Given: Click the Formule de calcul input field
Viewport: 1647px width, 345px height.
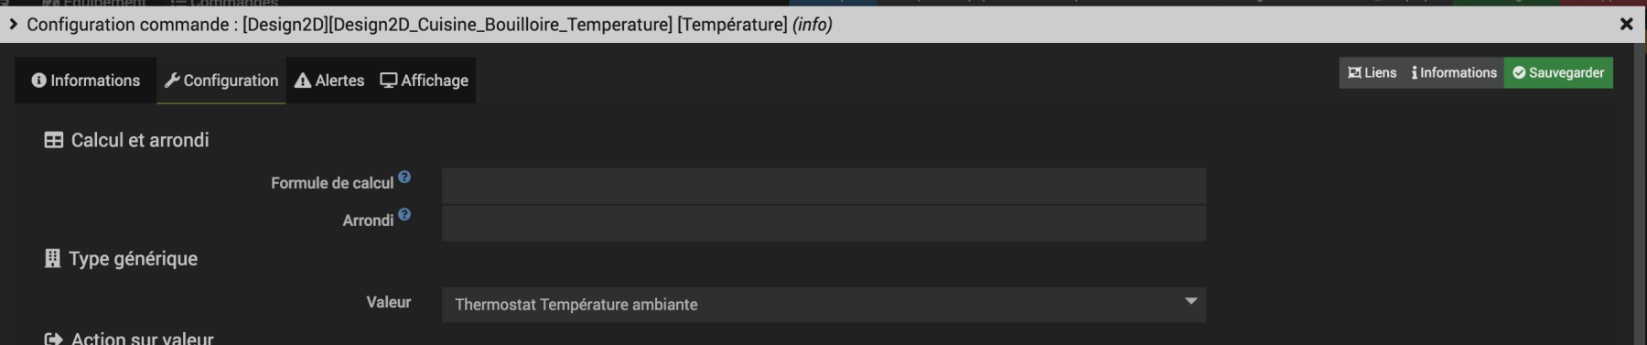Looking at the screenshot, I should 823,186.
